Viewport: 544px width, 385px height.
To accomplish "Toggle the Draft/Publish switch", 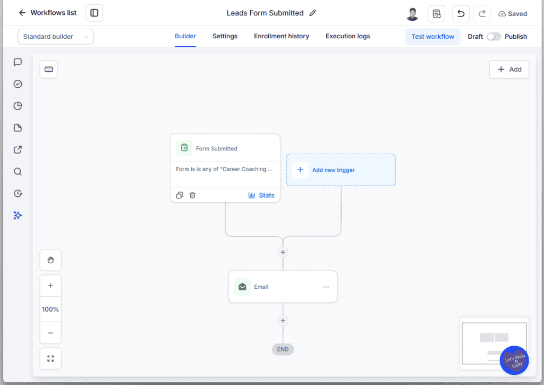I will pyautogui.click(x=494, y=37).
